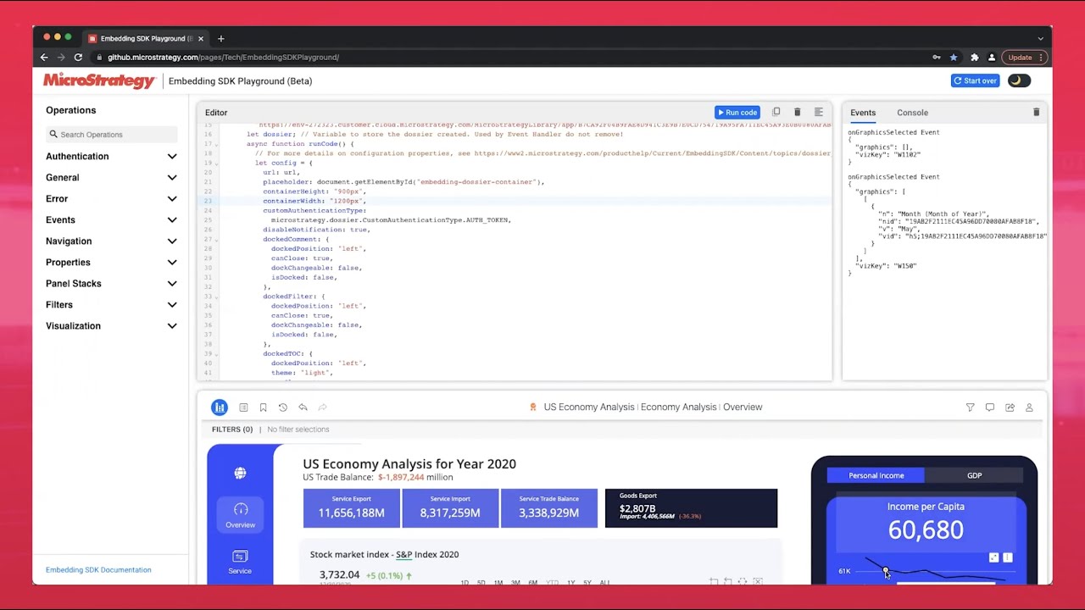Click the dossier redo arrow
Viewport: 1085px width, 610px height.
coord(322,408)
